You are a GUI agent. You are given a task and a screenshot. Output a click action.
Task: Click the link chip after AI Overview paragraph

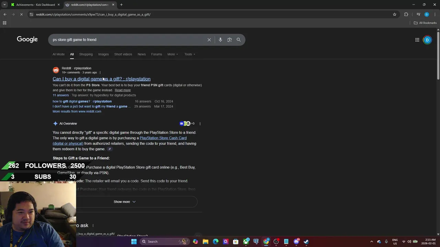click(110, 149)
